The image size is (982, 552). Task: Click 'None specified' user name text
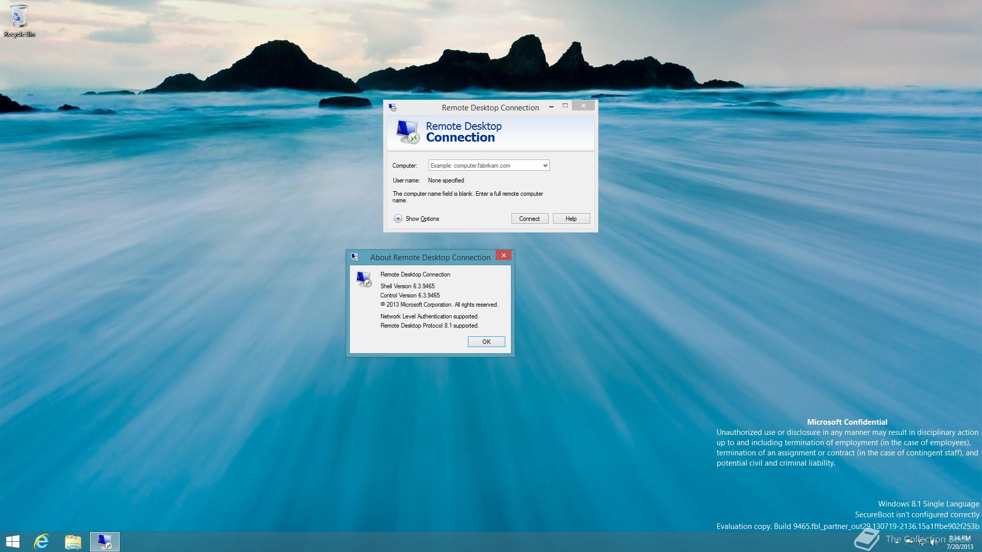point(446,180)
